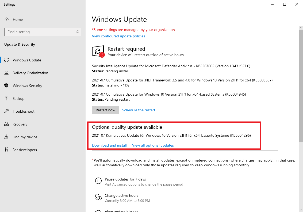
Task: Open the For developers section
Action: (25, 150)
